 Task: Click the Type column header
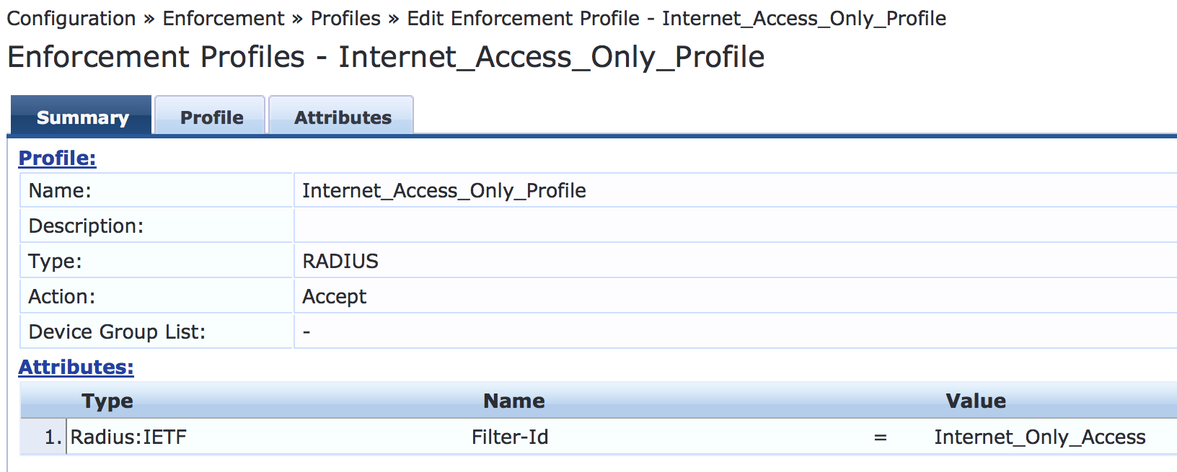(107, 401)
